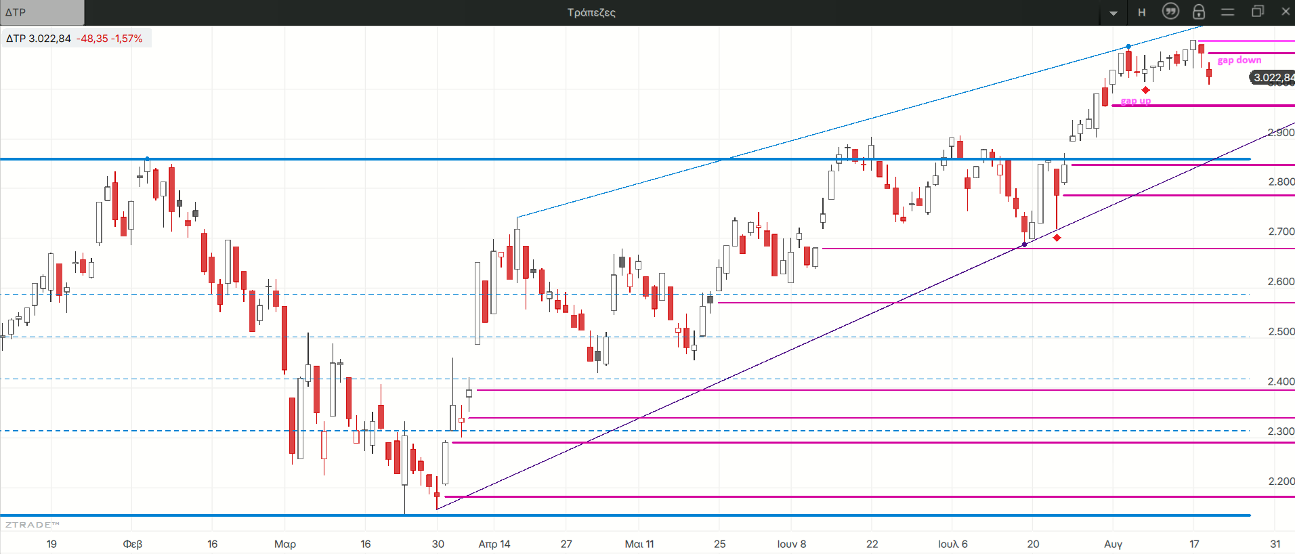Screen dimensions: 1295x554
Task: Click the 20 date axis label
Action: pos(1033,544)
